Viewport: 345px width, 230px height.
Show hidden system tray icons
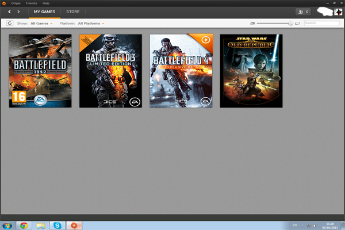tap(302, 225)
